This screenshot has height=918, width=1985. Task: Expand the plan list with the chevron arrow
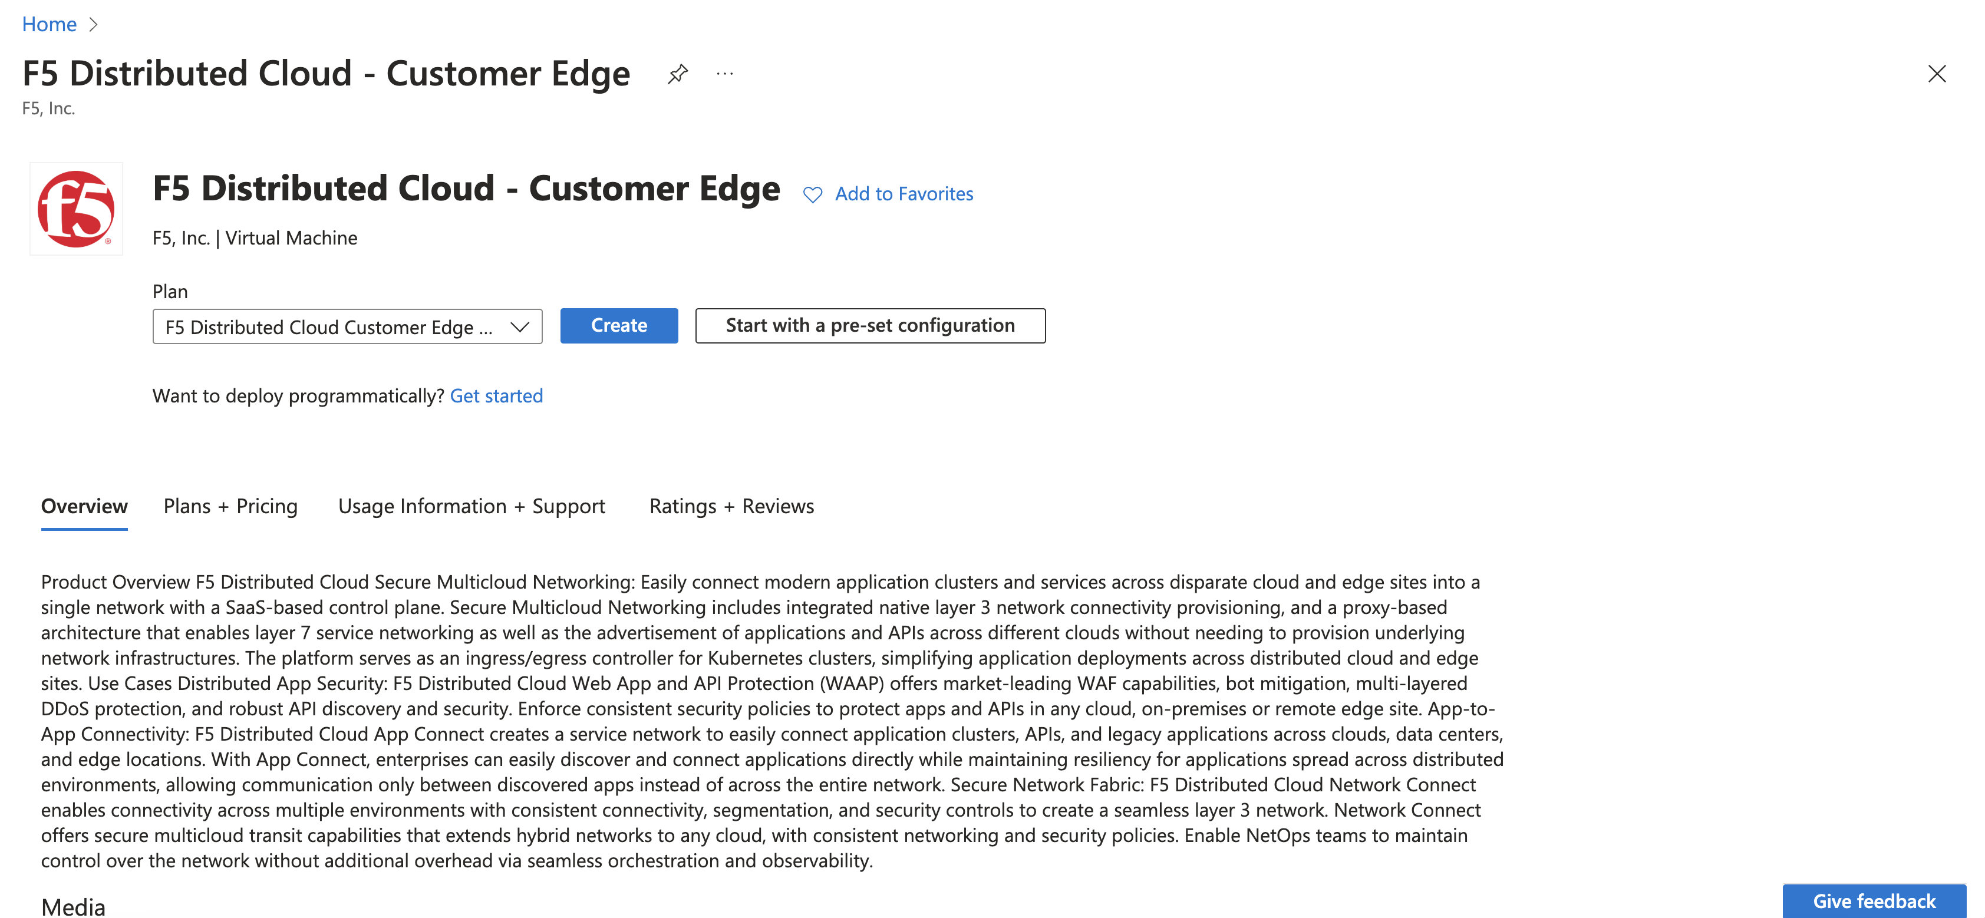pyautogui.click(x=518, y=326)
